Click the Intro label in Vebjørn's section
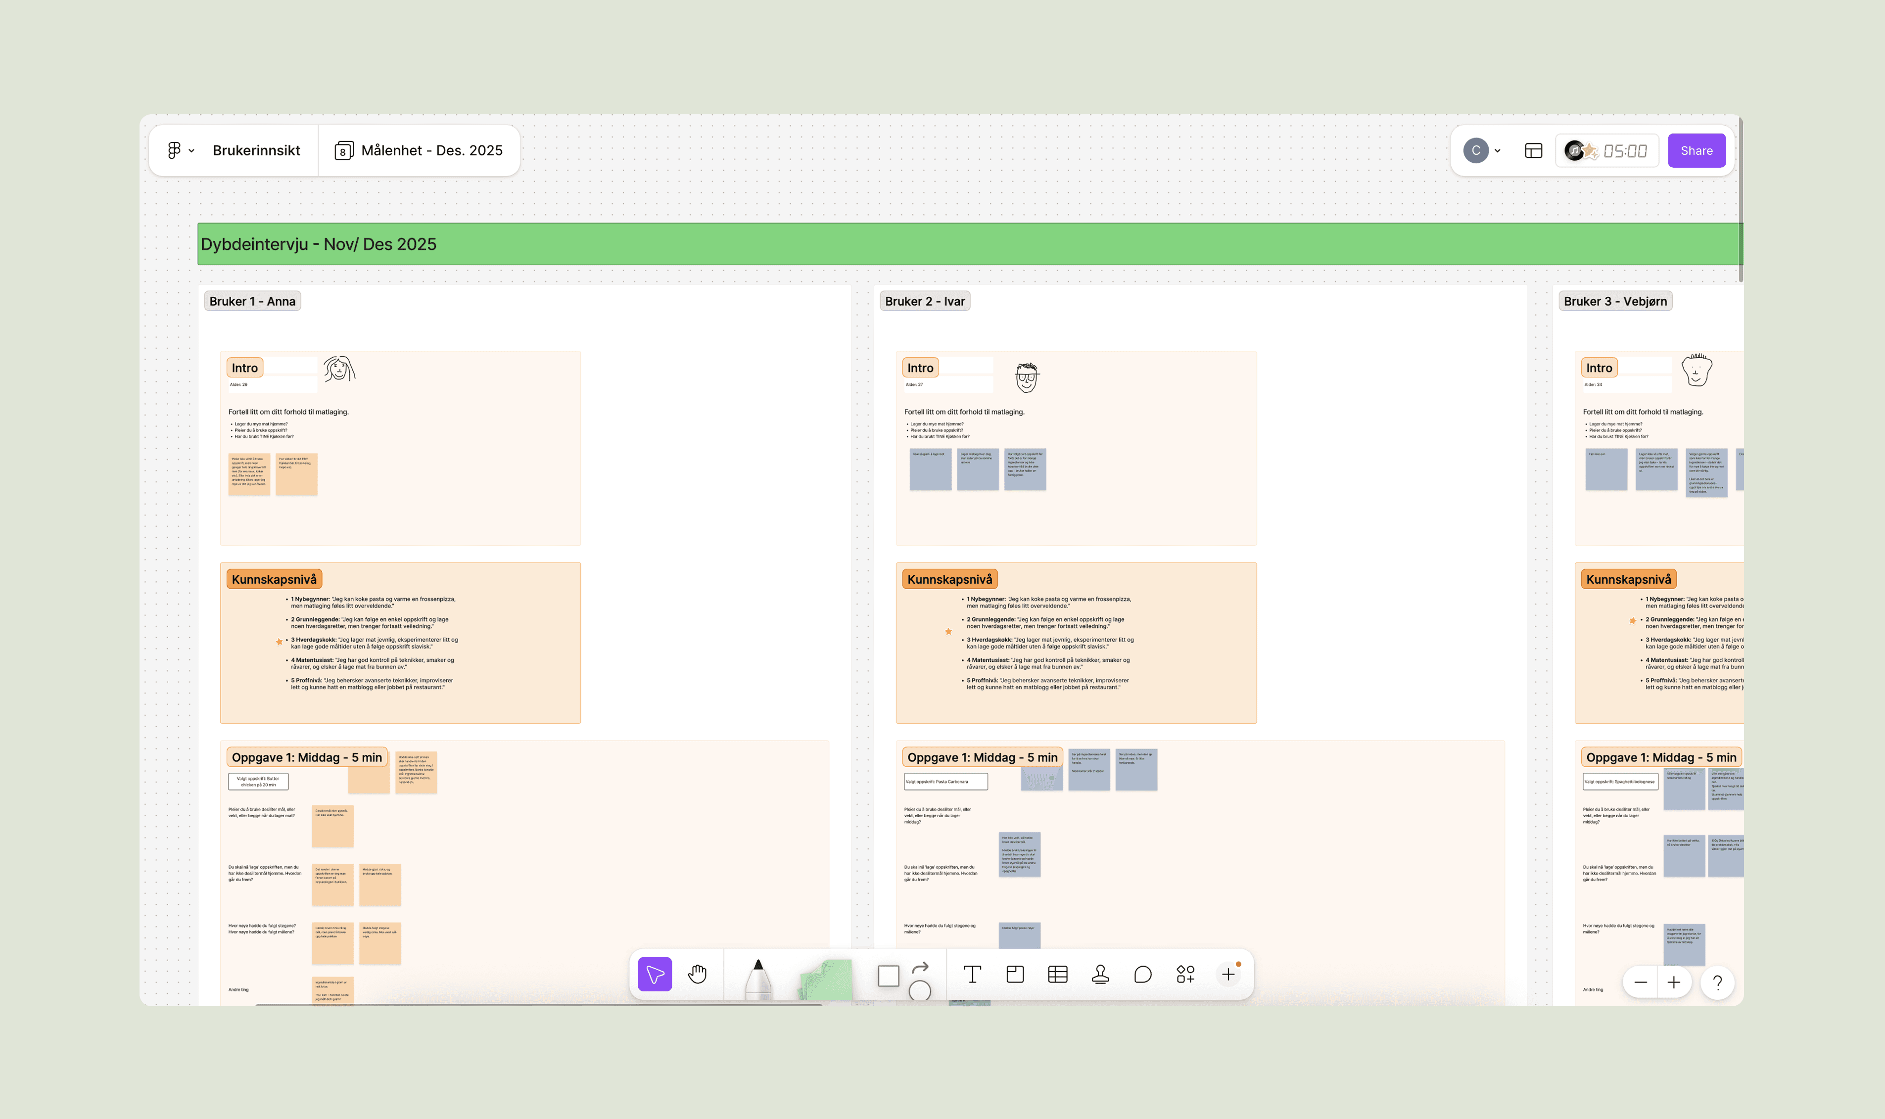Viewport: 1885px width, 1119px height. click(x=1599, y=368)
